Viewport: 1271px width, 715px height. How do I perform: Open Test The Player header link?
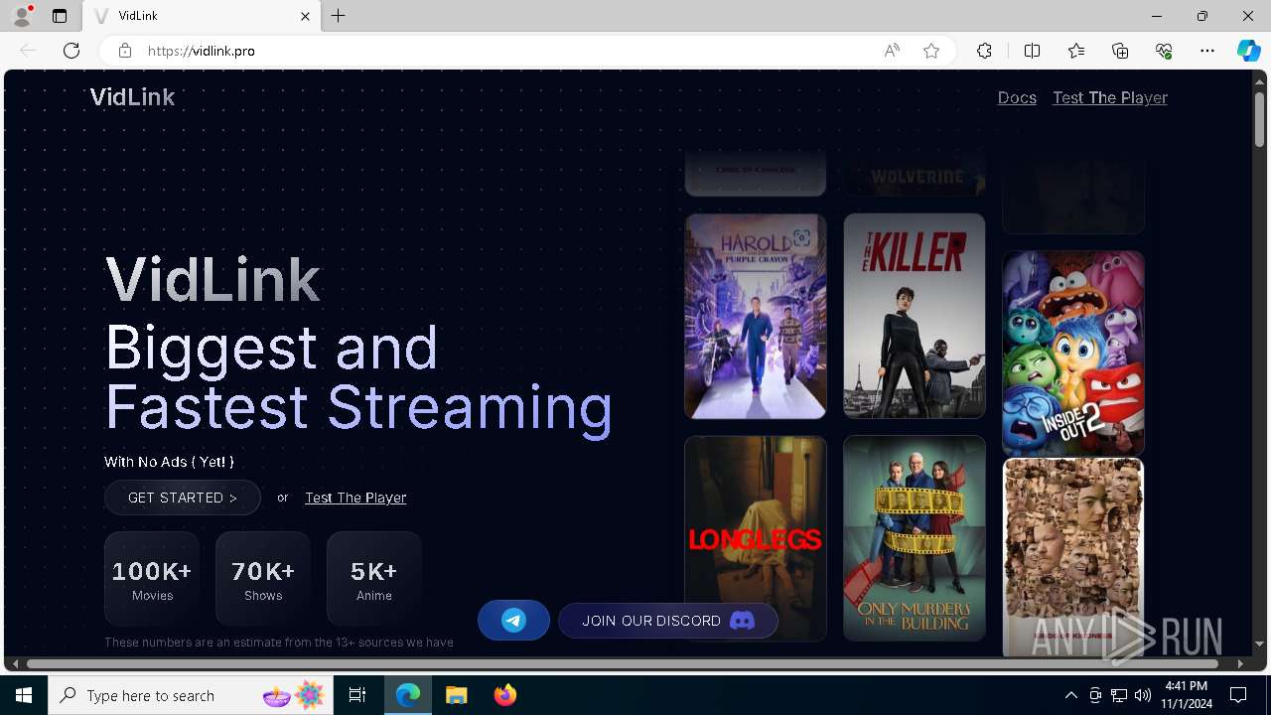pos(1110,97)
